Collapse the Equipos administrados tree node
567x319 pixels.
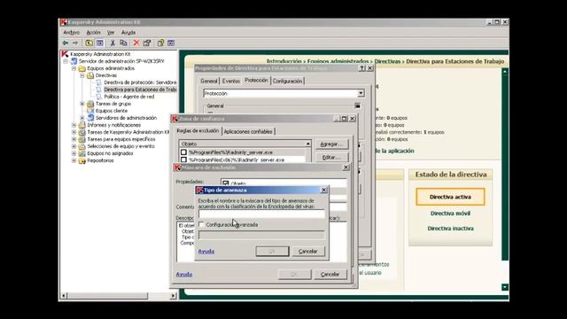pyautogui.click(x=74, y=68)
